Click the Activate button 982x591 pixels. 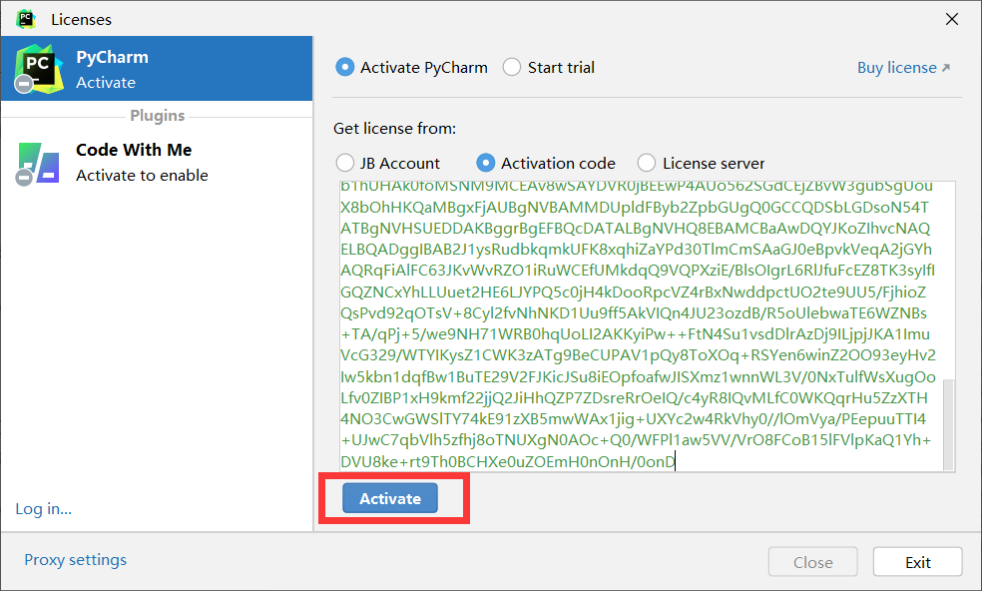(x=390, y=498)
